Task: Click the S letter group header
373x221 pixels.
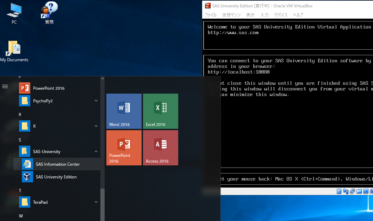Action: coord(20,140)
